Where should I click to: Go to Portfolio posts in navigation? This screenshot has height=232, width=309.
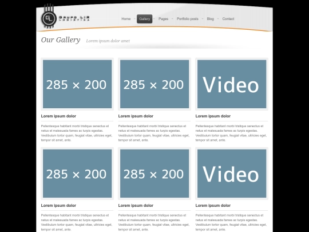point(188,19)
